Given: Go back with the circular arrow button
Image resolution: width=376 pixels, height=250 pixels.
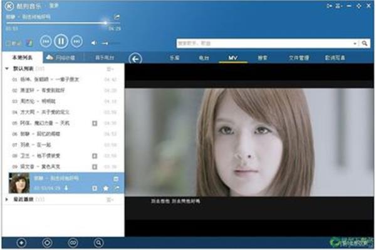Looking at the screenshot, I should (135, 59).
